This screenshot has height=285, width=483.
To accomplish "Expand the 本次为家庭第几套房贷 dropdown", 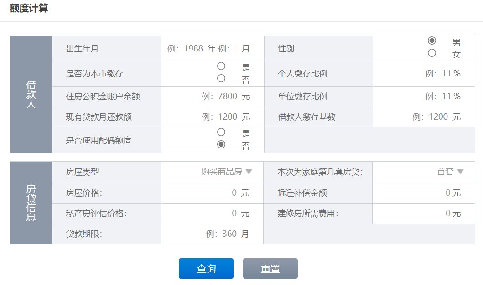I will pyautogui.click(x=450, y=172).
